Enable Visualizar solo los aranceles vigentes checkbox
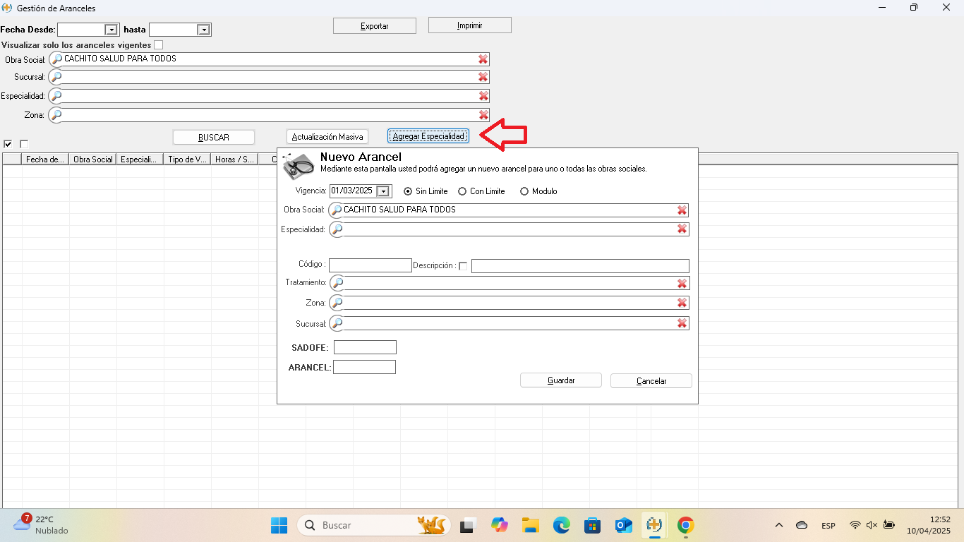 [158, 45]
